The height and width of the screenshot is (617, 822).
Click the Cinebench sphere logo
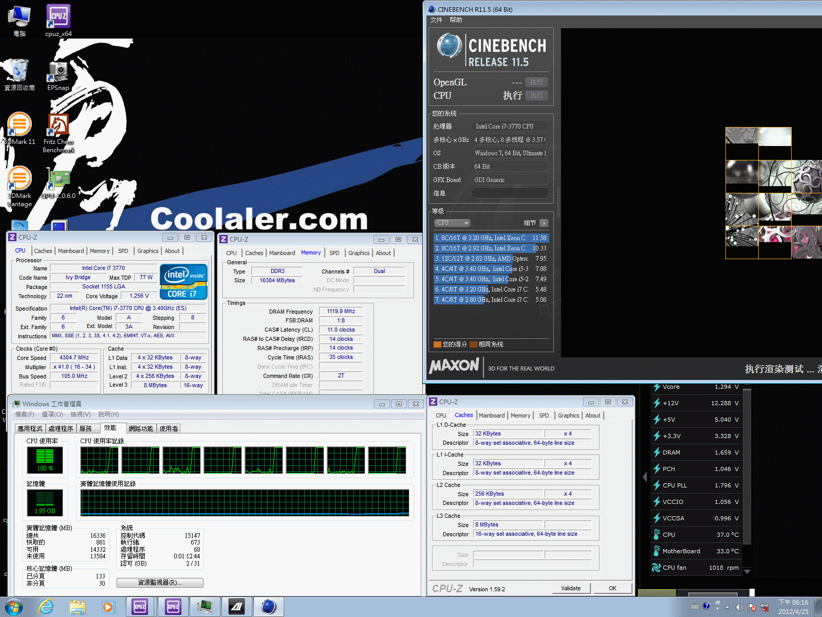tap(450, 46)
